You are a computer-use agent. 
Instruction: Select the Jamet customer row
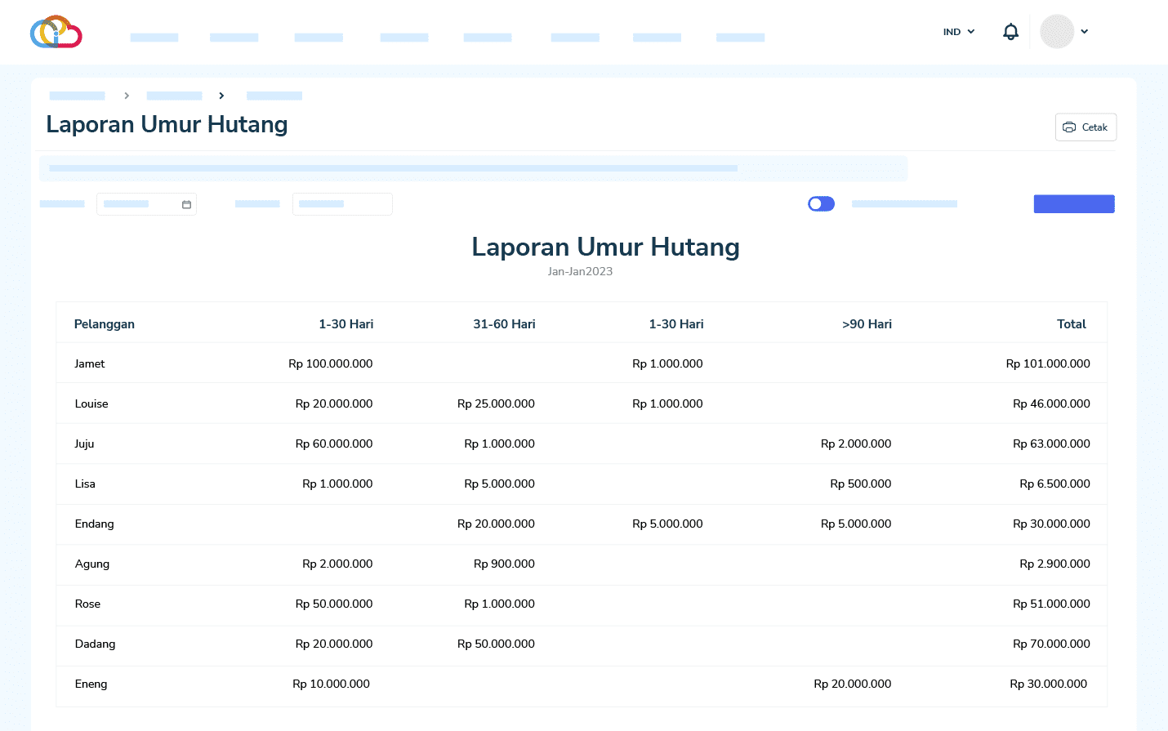click(x=90, y=363)
